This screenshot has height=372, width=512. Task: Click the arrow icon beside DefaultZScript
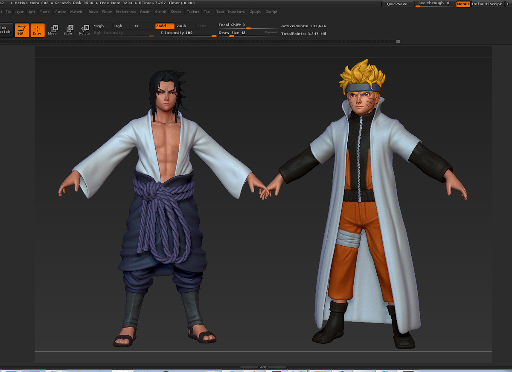click(x=508, y=4)
